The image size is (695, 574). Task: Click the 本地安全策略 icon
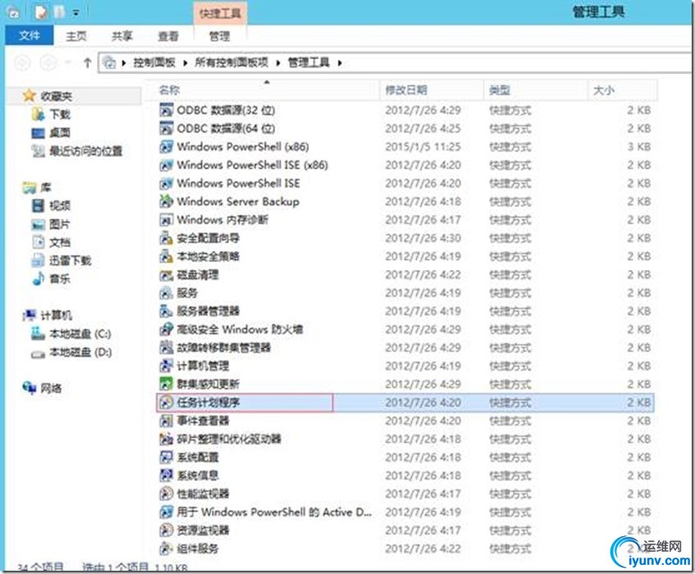166,256
